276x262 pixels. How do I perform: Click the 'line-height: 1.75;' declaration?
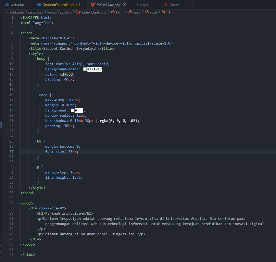click(64, 177)
